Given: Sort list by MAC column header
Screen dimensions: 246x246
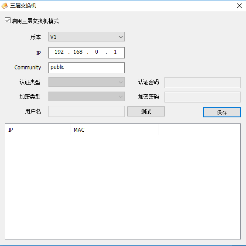Looking at the screenshot, I should tap(114, 130).
